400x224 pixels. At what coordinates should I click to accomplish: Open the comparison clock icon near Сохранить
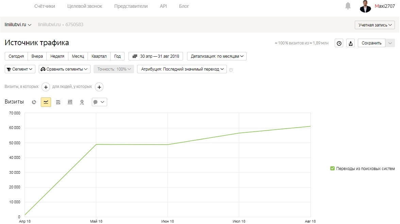pyautogui.click(x=339, y=43)
